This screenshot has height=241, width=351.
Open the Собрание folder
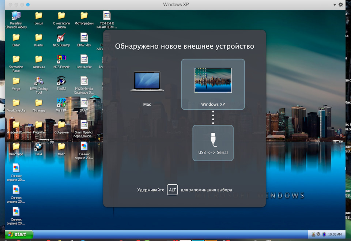[61, 127]
